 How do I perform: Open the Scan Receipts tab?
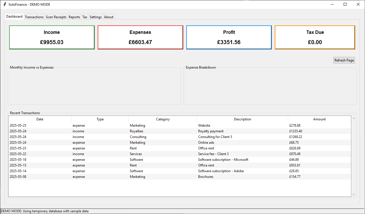click(x=56, y=17)
